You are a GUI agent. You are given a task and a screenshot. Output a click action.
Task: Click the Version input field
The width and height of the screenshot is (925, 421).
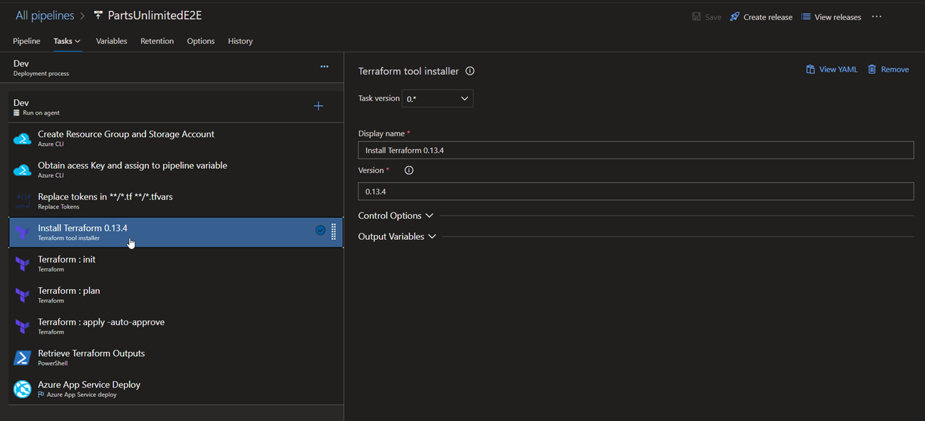(x=636, y=191)
